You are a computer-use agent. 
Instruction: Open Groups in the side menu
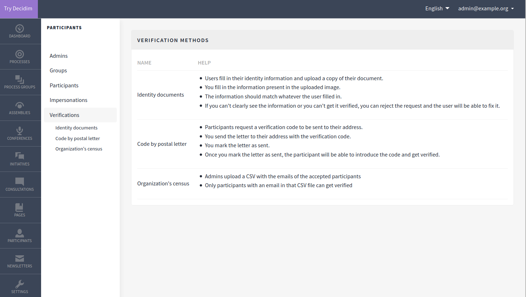58,71
